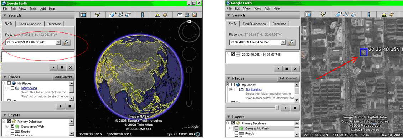The image size is (403, 139).
Task: Click print icon in left window toolbar
Action: 187,15
